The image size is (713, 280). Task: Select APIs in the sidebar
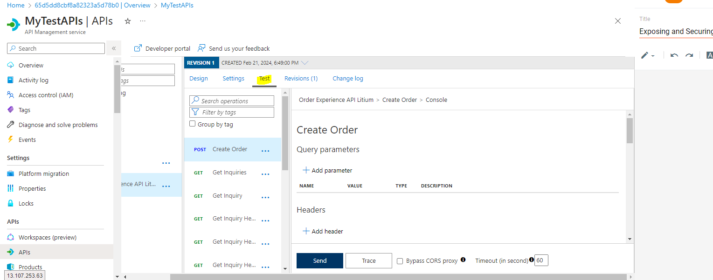tap(56, 252)
